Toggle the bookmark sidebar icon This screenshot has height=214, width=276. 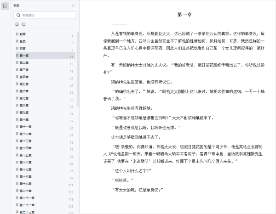pyautogui.click(x=5, y=6)
